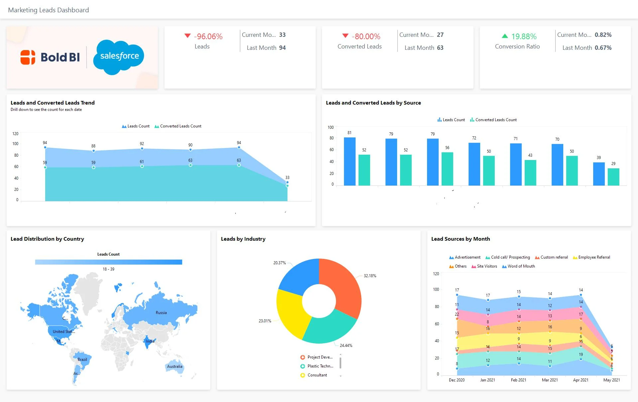Click the 18 - 39 map range label
The width and height of the screenshot is (638, 402).
(x=108, y=269)
